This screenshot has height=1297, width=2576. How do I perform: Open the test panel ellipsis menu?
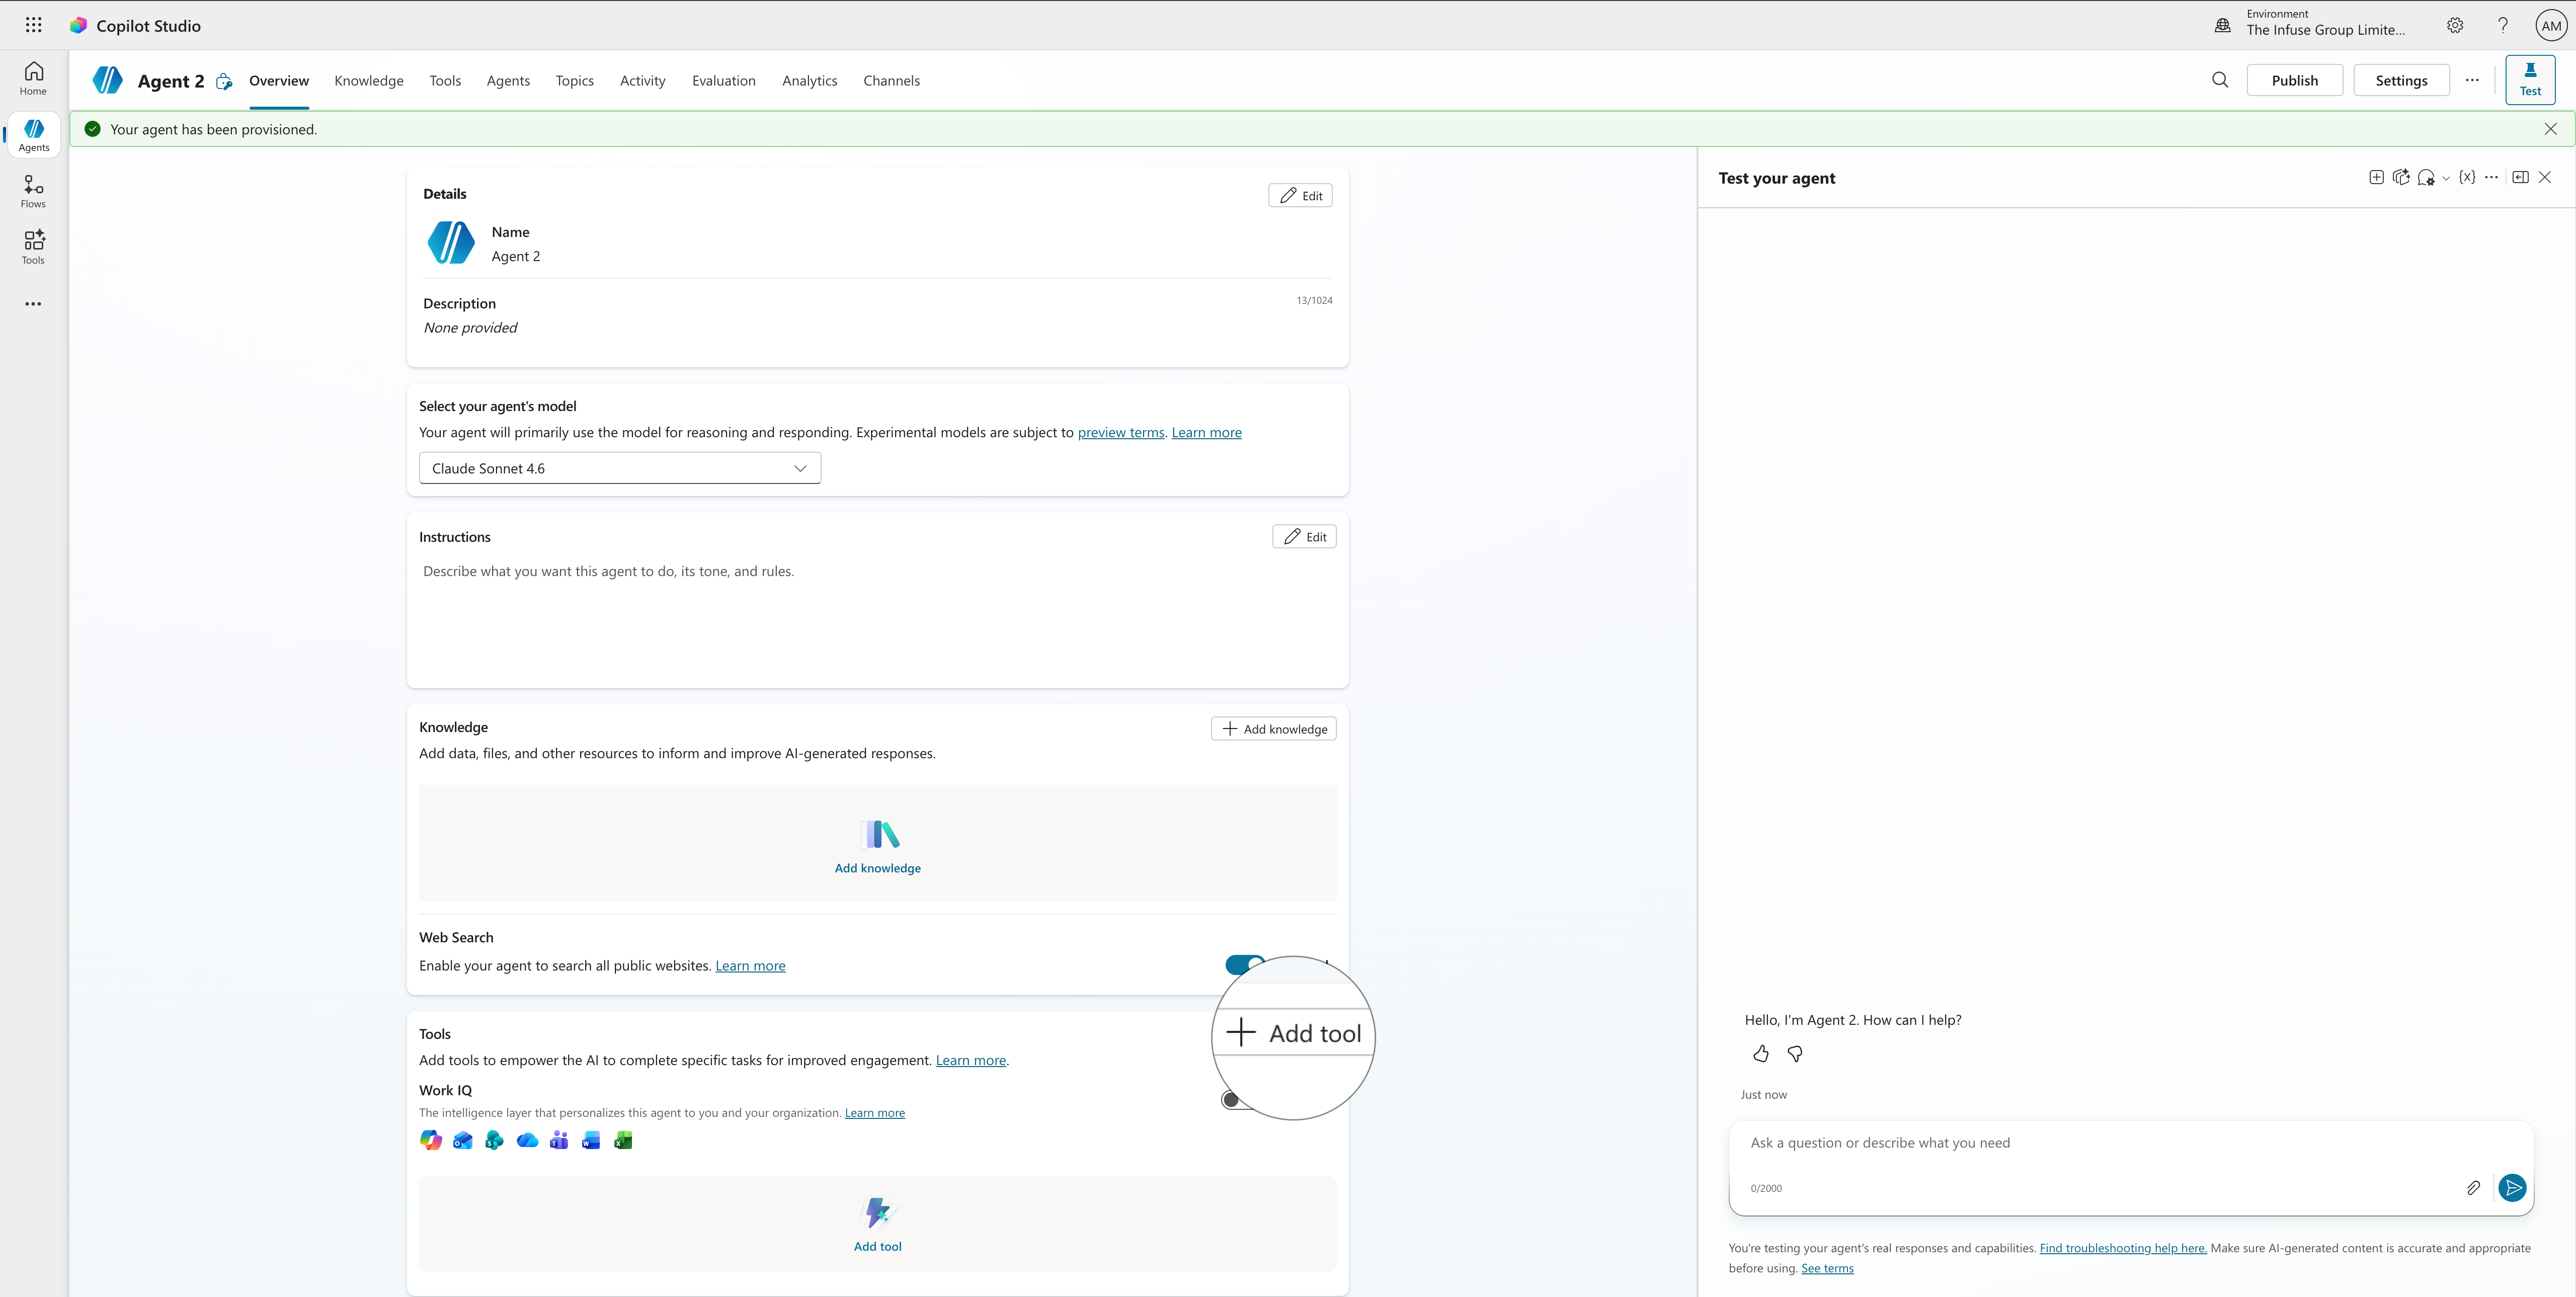point(2492,177)
